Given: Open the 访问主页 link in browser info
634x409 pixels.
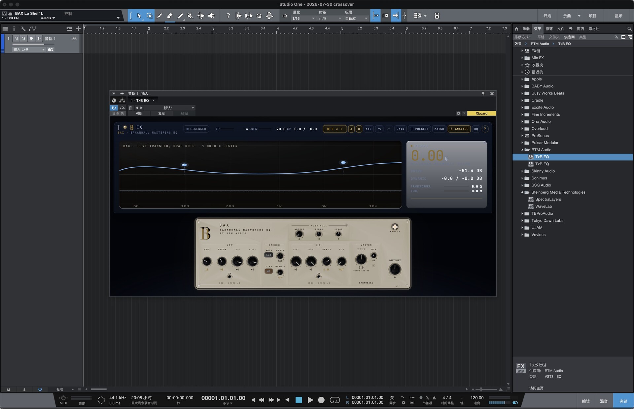Looking at the screenshot, I should pos(536,388).
